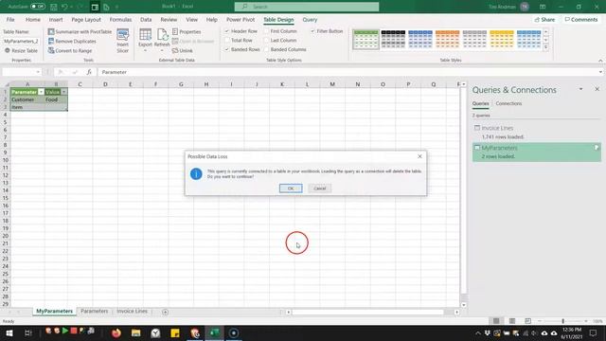Open the Name Box dropdown
606x341 pixels.
38,72
